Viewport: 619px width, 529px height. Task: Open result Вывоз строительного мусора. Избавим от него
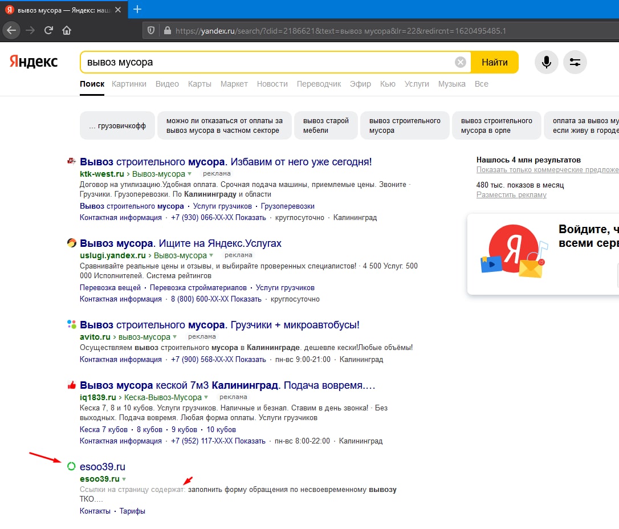click(226, 161)
